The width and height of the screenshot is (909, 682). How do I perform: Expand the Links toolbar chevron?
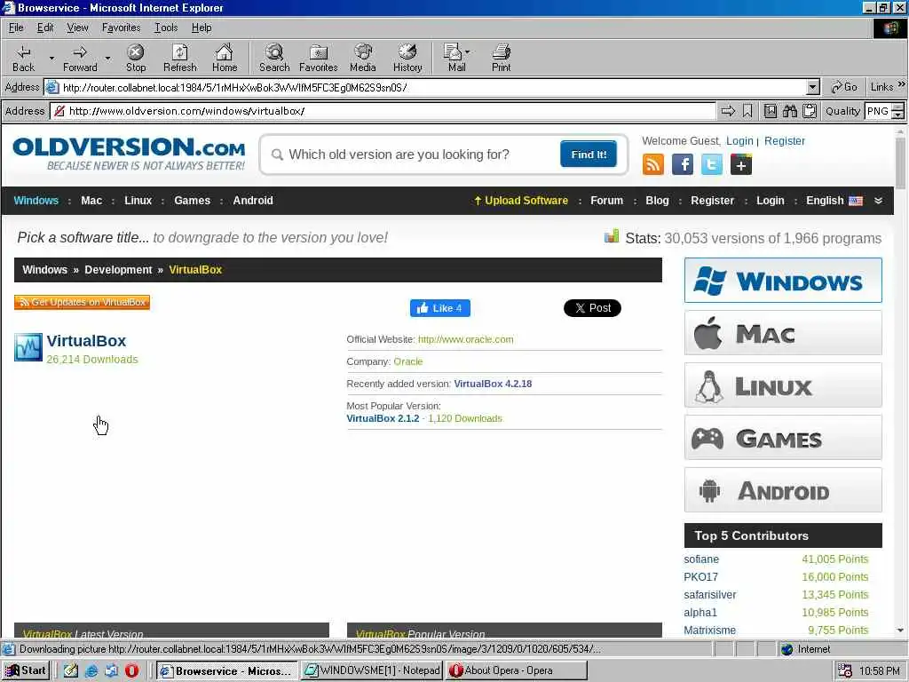click(x=902, y=84)
